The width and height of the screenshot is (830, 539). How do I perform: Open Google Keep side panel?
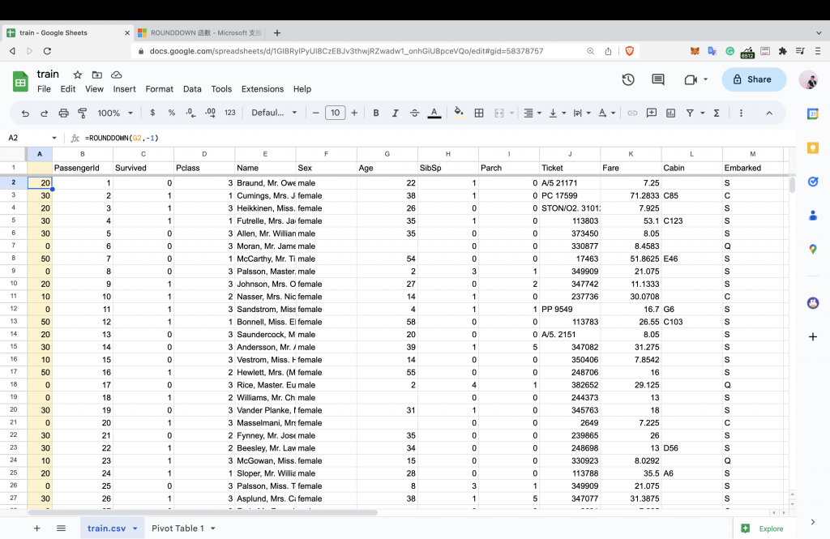[x=812, y=148]
